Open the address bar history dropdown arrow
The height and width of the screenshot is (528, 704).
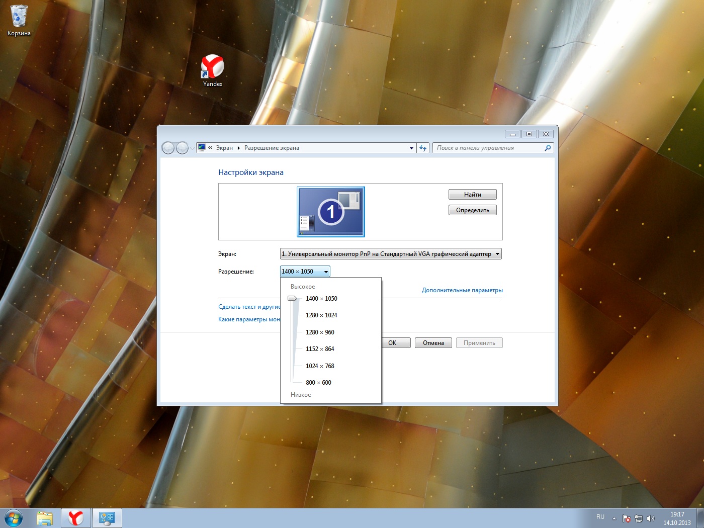pyautogui.click(x=411, y=148)
